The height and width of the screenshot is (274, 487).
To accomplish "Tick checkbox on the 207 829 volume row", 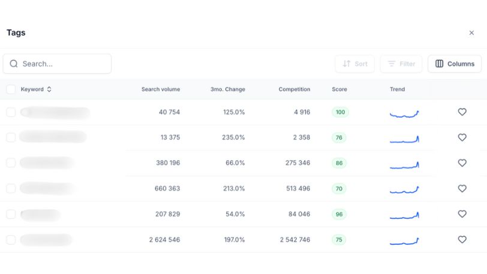I will (x=11, y=214).
